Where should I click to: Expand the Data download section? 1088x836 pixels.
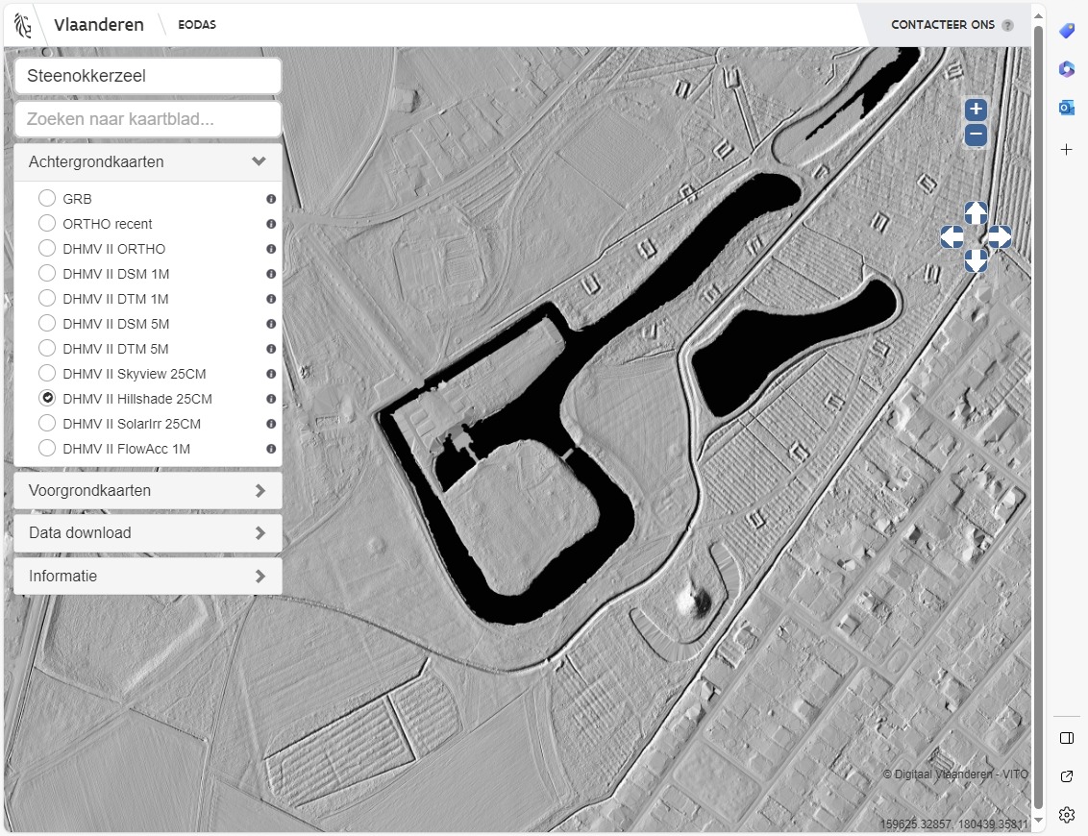click(x=148, y=533)
